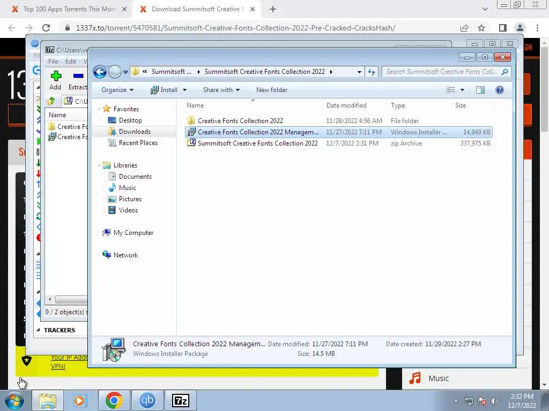Select Network in the navigation pane
This screenshot has height=411, width=549.
pos(125,255)
